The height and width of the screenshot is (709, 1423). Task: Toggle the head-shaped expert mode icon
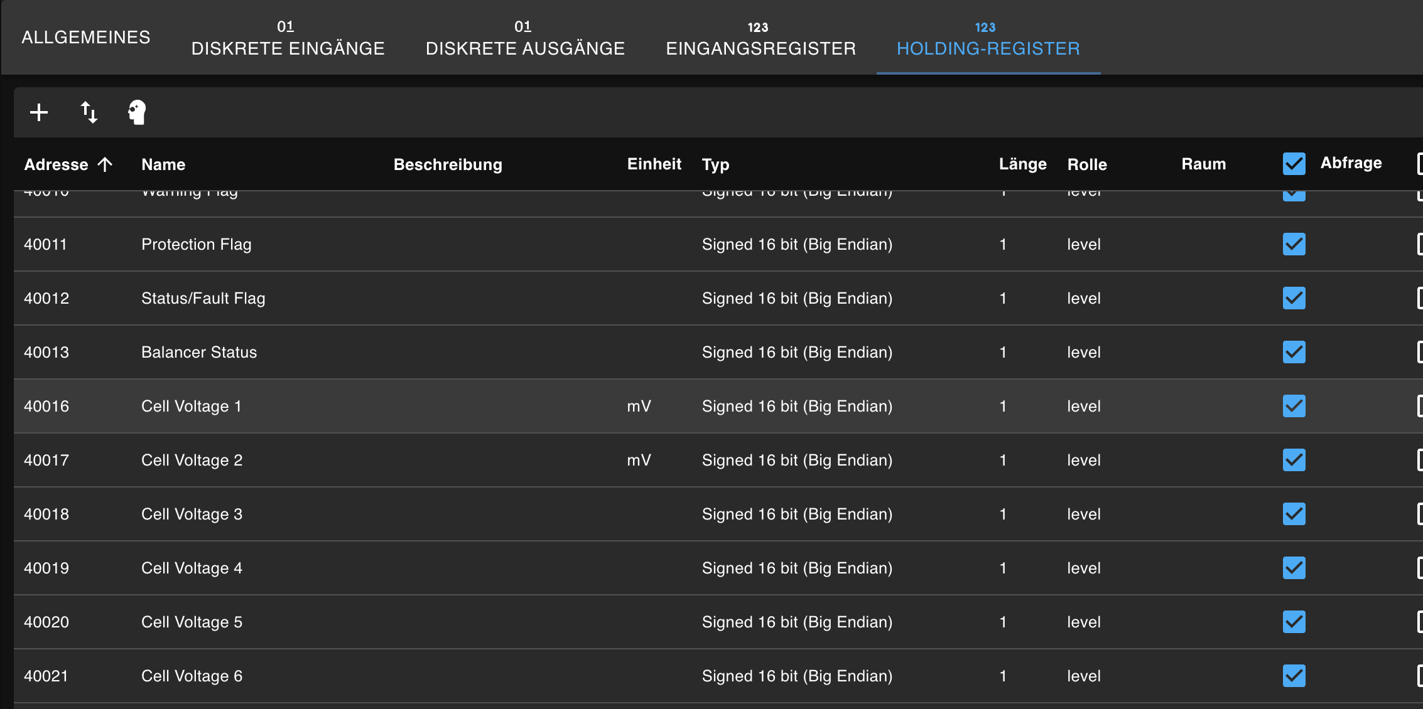[137, 113]
